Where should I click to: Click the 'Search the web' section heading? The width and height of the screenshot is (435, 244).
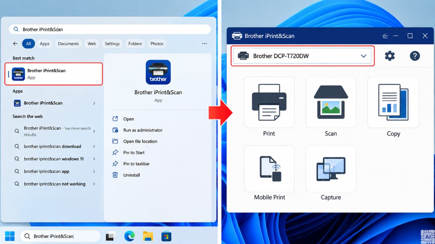point(28,116)
